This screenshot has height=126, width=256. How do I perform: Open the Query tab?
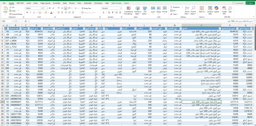[126, 3]
